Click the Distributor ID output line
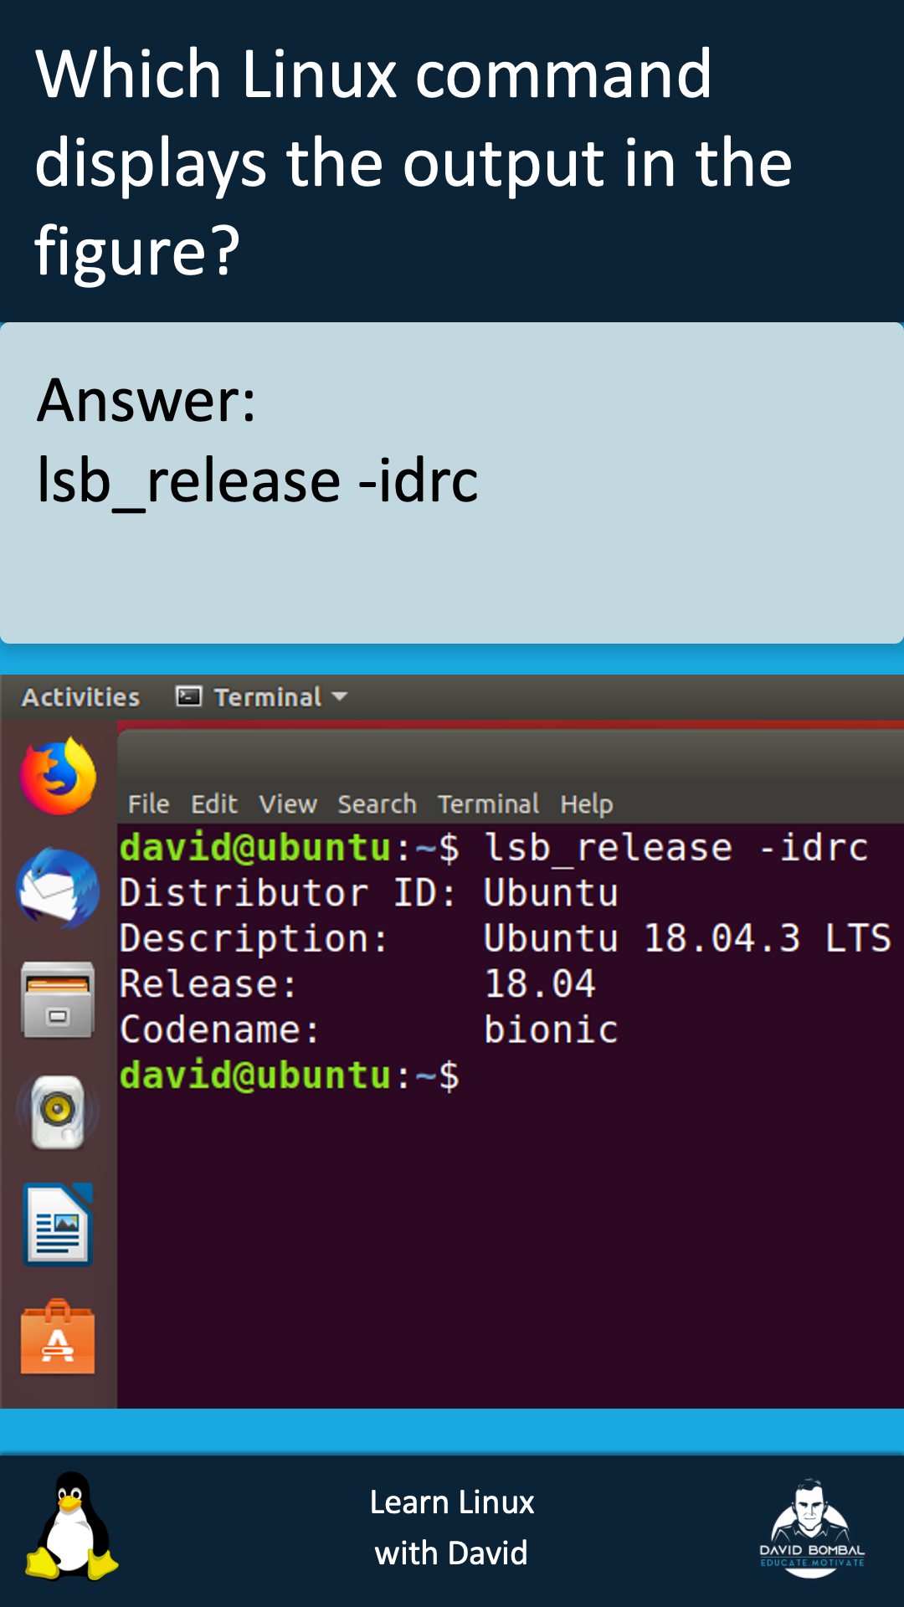 (369, 893)
